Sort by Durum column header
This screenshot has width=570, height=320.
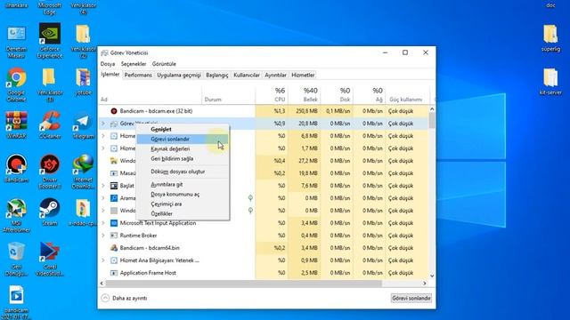(229, 95)
